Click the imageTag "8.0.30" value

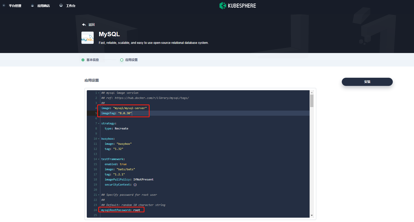tap(125, 113)
